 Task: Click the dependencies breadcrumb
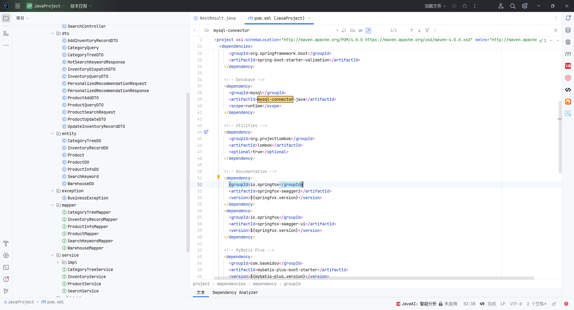231,284
